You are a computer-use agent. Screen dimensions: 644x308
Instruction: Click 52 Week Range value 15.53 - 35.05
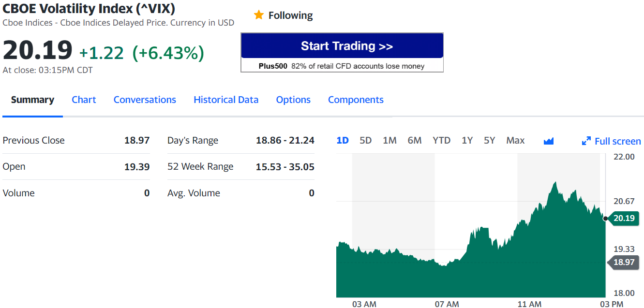pyautogui.click(x=285, y=167)
